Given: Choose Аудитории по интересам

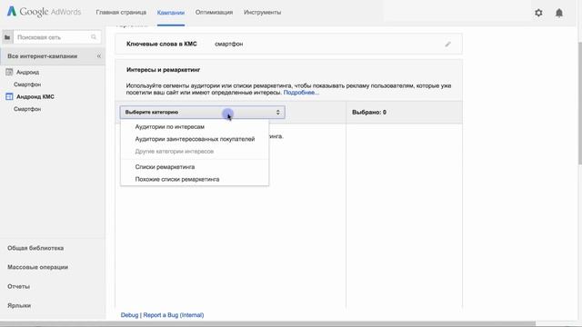Looking at the screenshot, I should coord(170,127).
